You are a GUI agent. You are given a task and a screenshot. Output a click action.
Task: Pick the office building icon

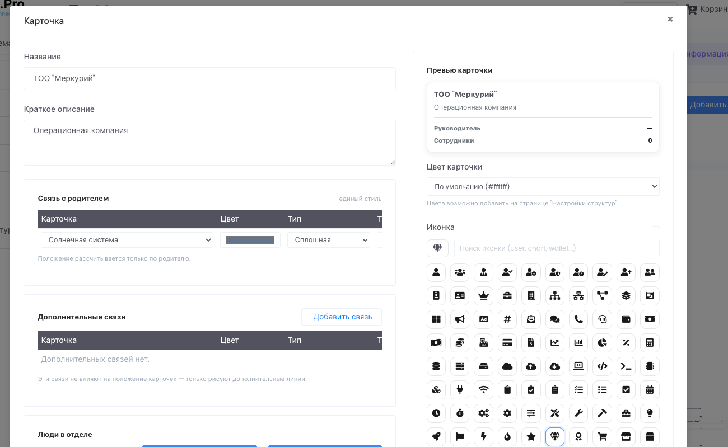(x=531, y=296)
